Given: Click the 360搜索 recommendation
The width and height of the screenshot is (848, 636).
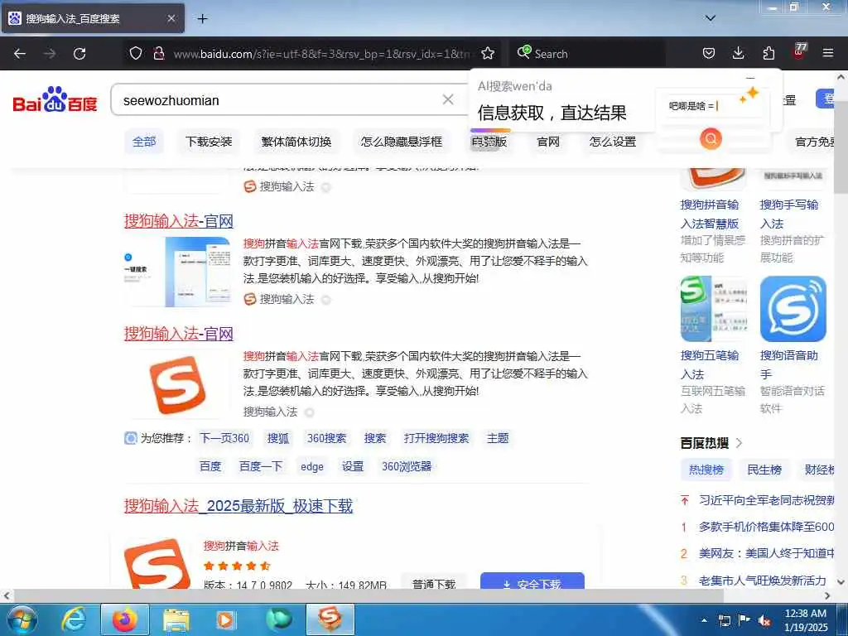Looking at the screenshot, I should click(x=326, y=438).
